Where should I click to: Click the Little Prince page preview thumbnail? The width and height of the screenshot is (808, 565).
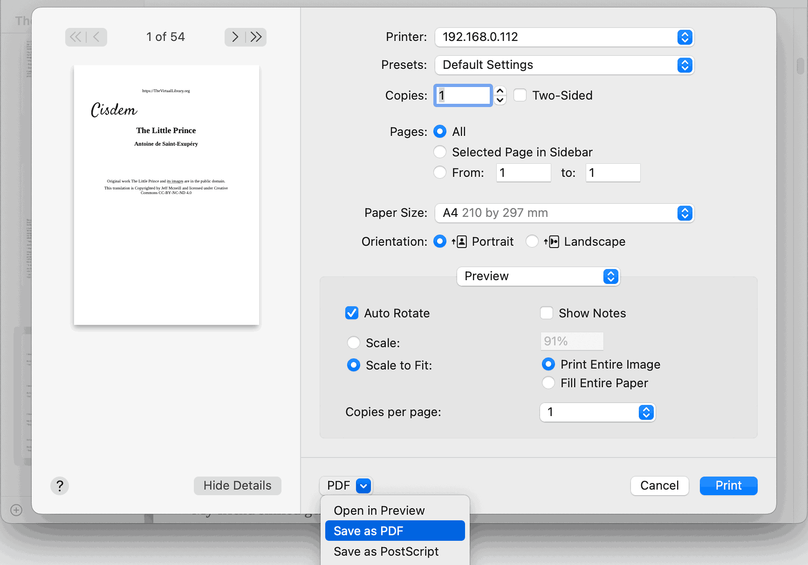[x=166, y=195]
